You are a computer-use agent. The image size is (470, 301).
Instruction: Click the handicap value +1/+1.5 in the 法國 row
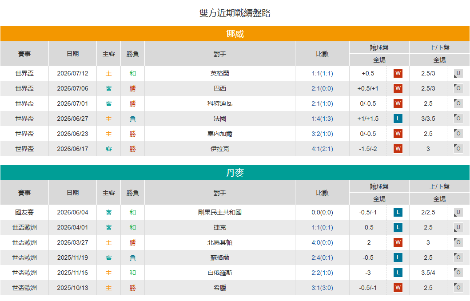click(368, 119)
